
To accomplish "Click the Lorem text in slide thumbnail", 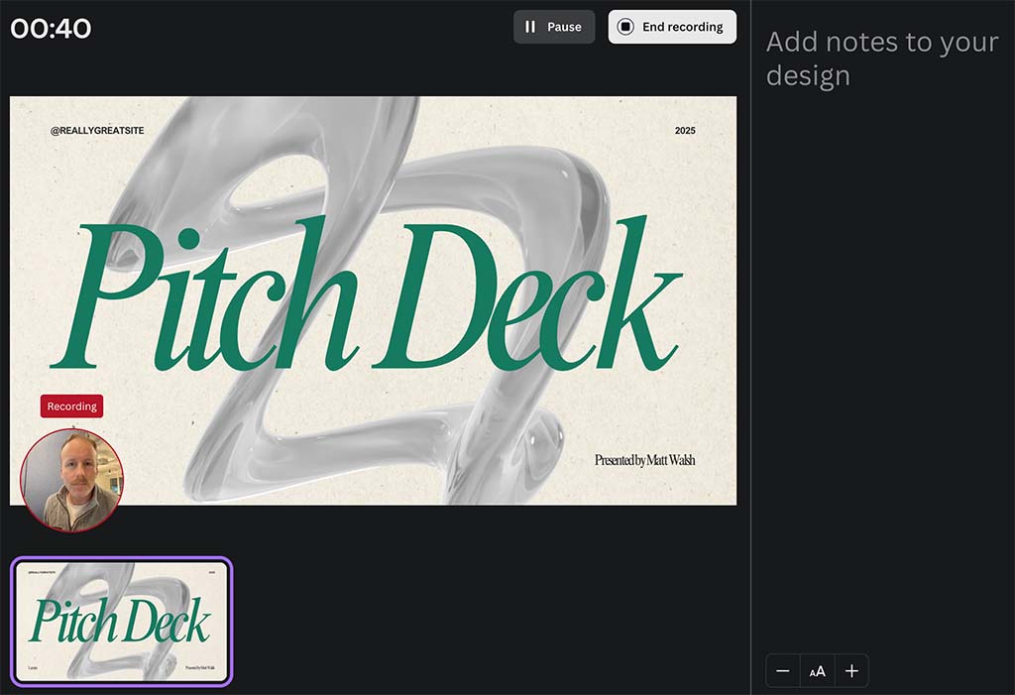I will click(32, 668).
